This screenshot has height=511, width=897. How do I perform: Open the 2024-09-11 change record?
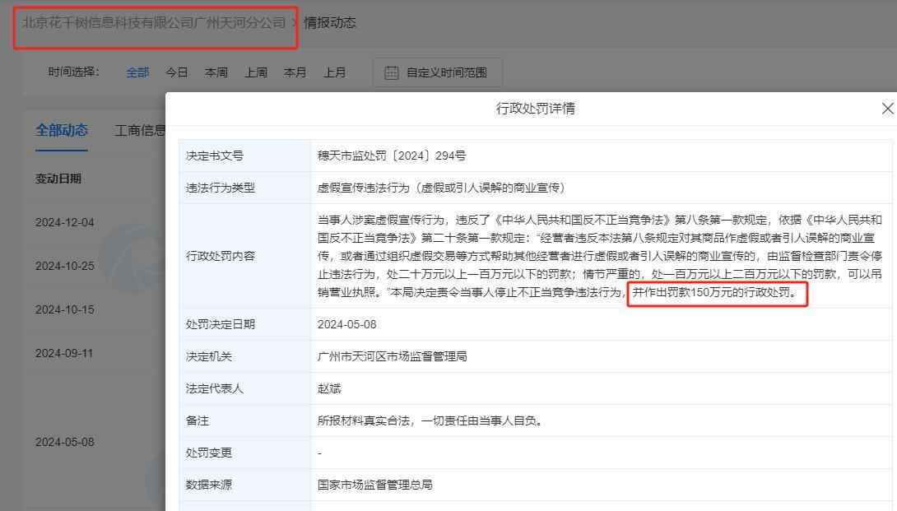click(65, 353)
